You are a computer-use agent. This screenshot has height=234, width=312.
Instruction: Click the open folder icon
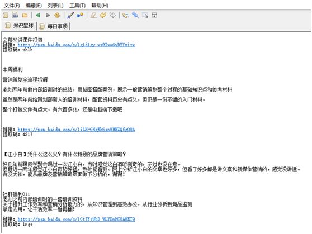coord(25,15)
